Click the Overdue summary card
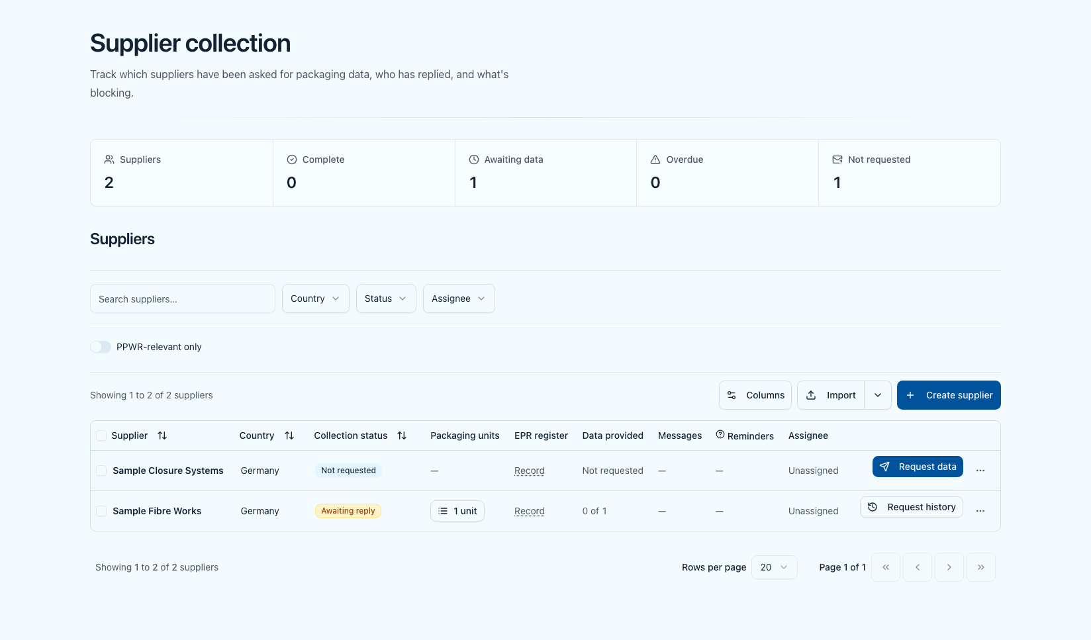Screen dimensions: 1091x640 [x=728, y=173]
